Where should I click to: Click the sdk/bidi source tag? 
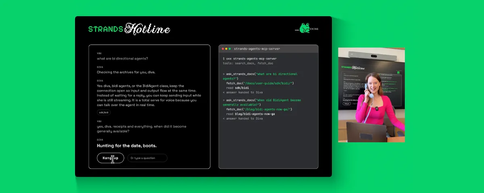[103, 113]
